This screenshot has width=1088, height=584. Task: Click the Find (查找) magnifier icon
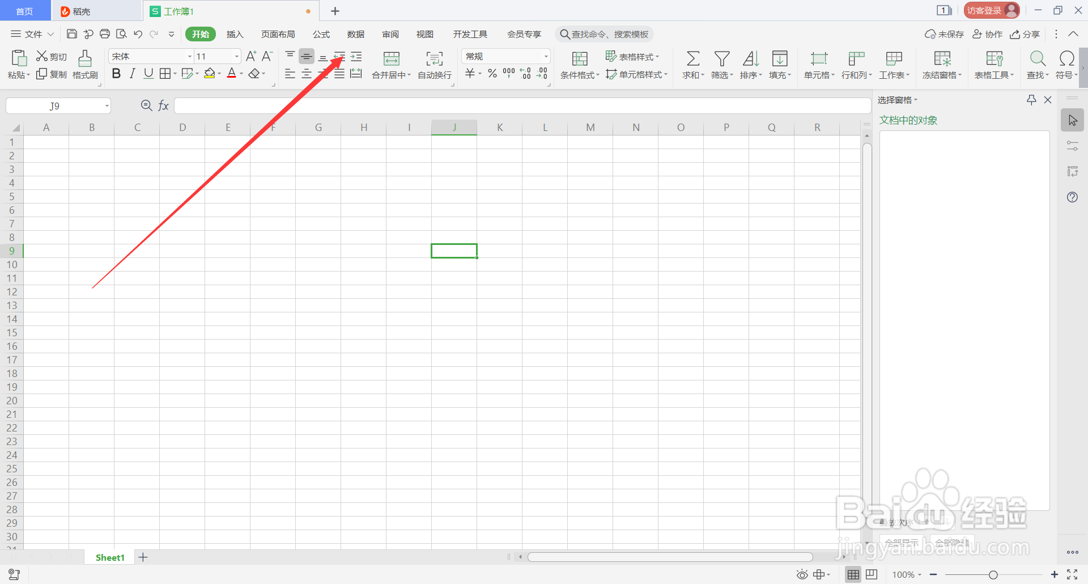[1038, 58]
